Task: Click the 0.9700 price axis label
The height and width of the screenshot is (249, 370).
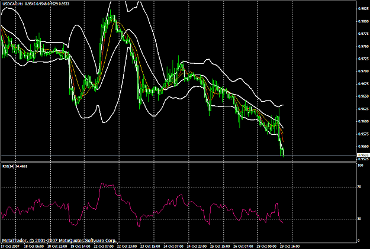Action: (x=363, y=71)
